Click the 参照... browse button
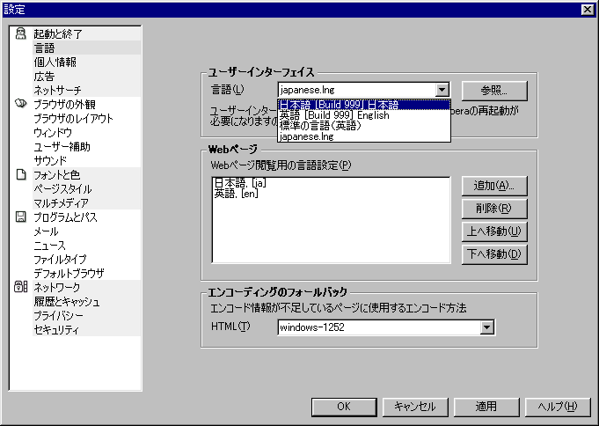 [493, 90]
